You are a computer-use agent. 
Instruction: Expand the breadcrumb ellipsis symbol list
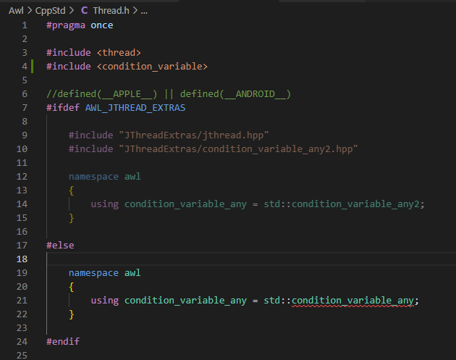click(144, 12)
